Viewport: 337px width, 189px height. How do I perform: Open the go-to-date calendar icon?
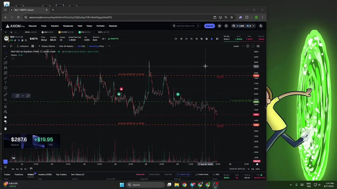31,169
